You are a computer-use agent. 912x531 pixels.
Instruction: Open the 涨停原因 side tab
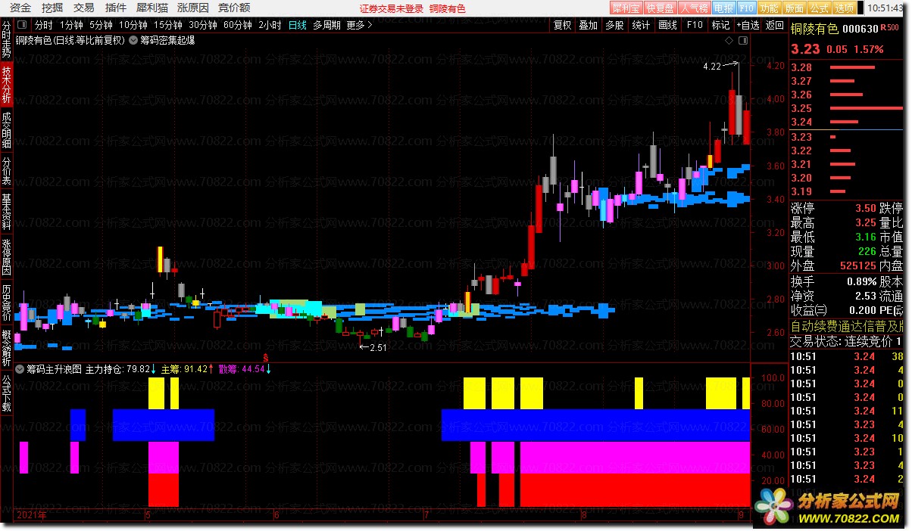(x=6, y=257)
